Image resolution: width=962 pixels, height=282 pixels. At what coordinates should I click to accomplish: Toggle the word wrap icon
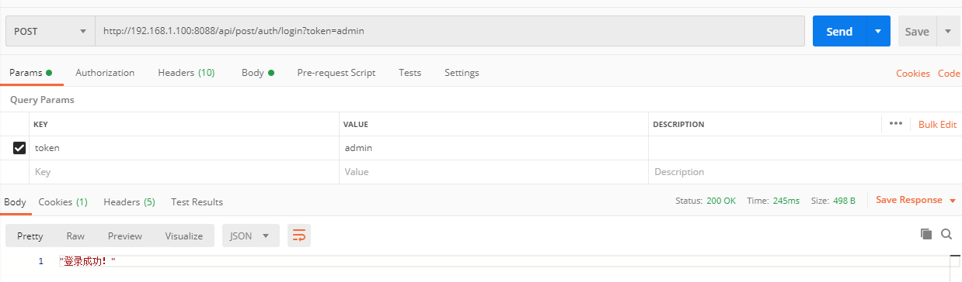click(x=298, y=236)
